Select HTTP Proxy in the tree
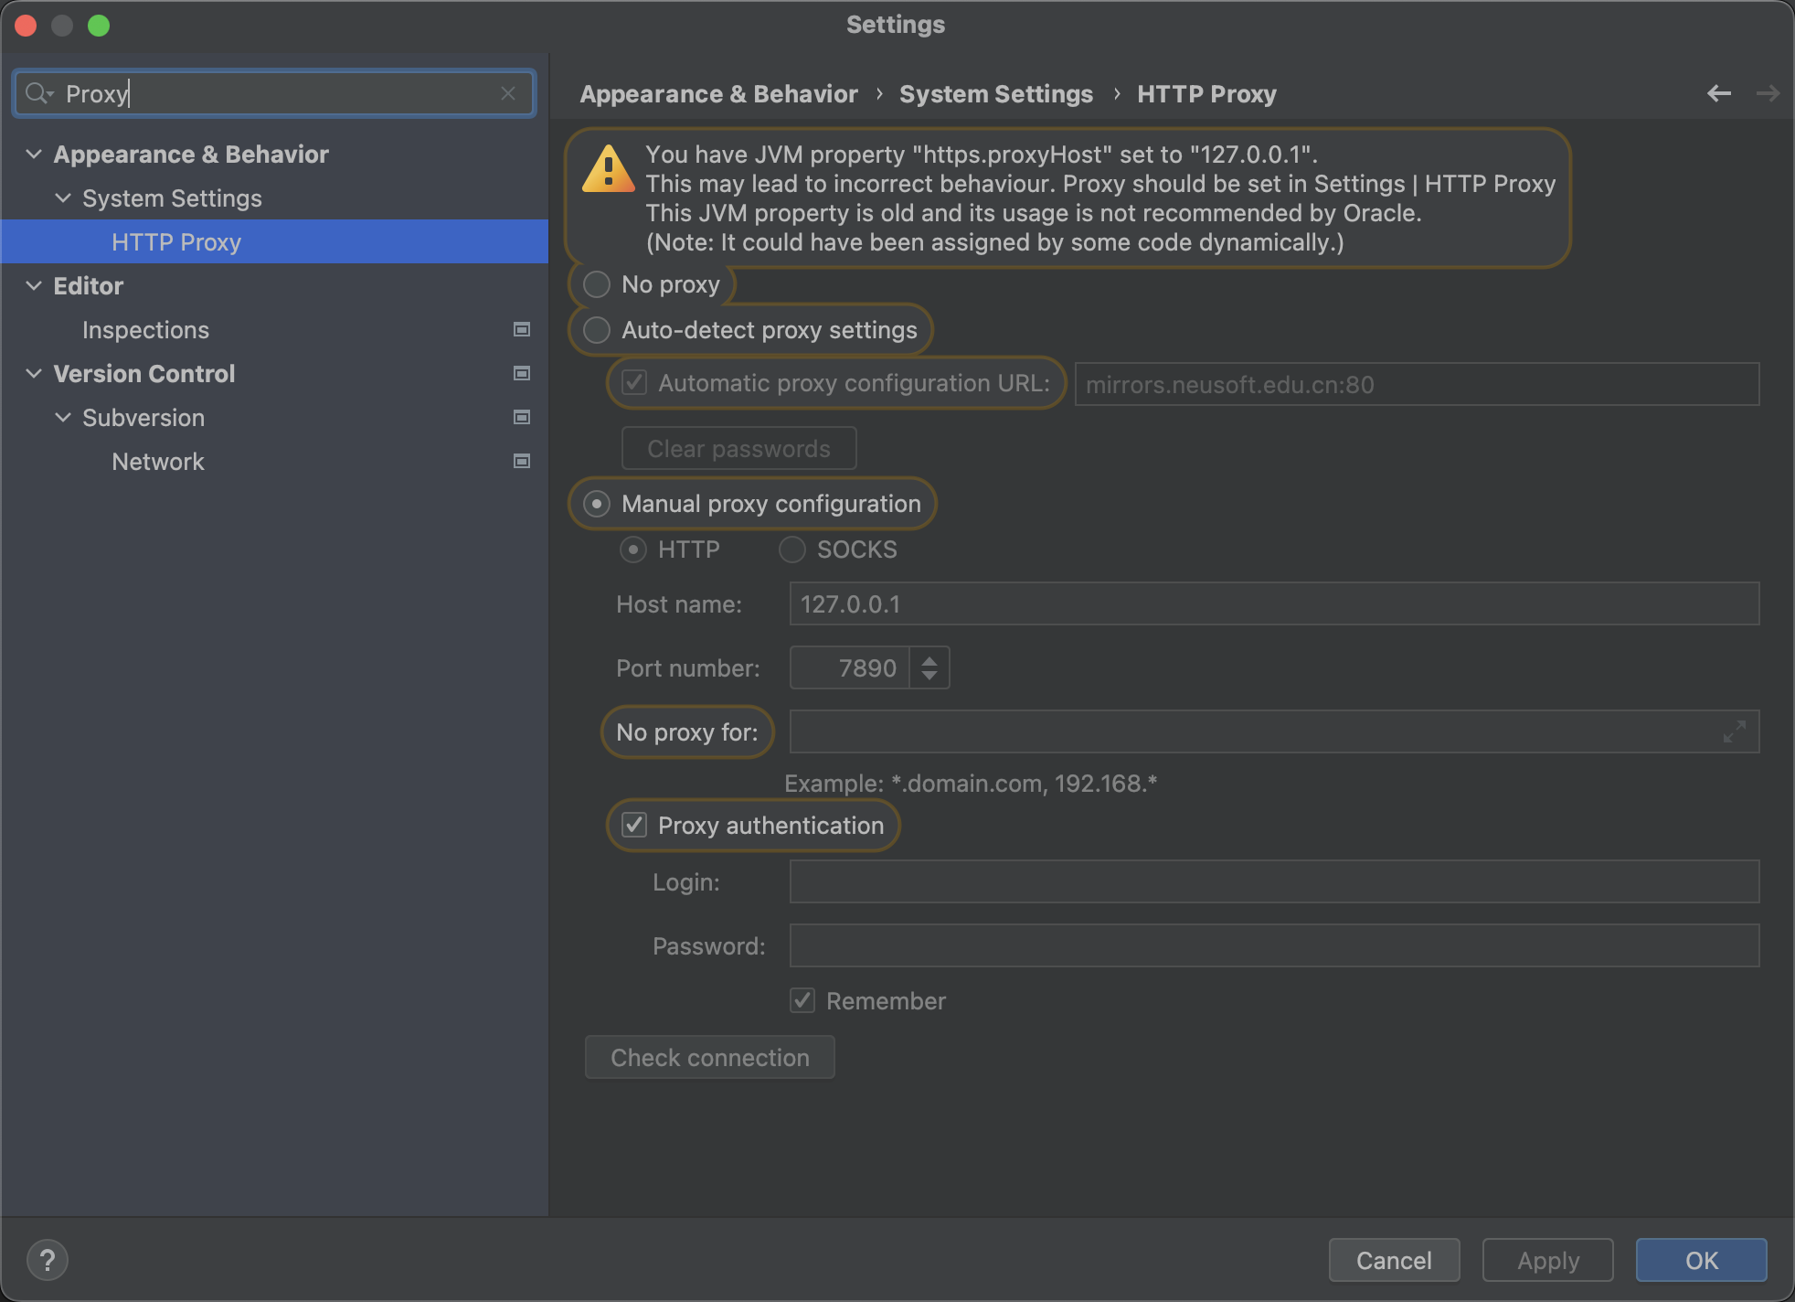Viewport: 1795px width, 1302px height. click(x=274, y=241)
